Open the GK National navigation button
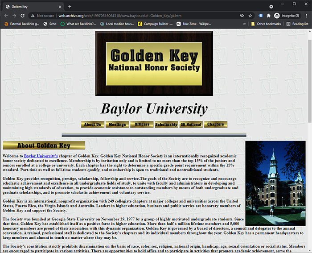 click(x=191, y=124)
